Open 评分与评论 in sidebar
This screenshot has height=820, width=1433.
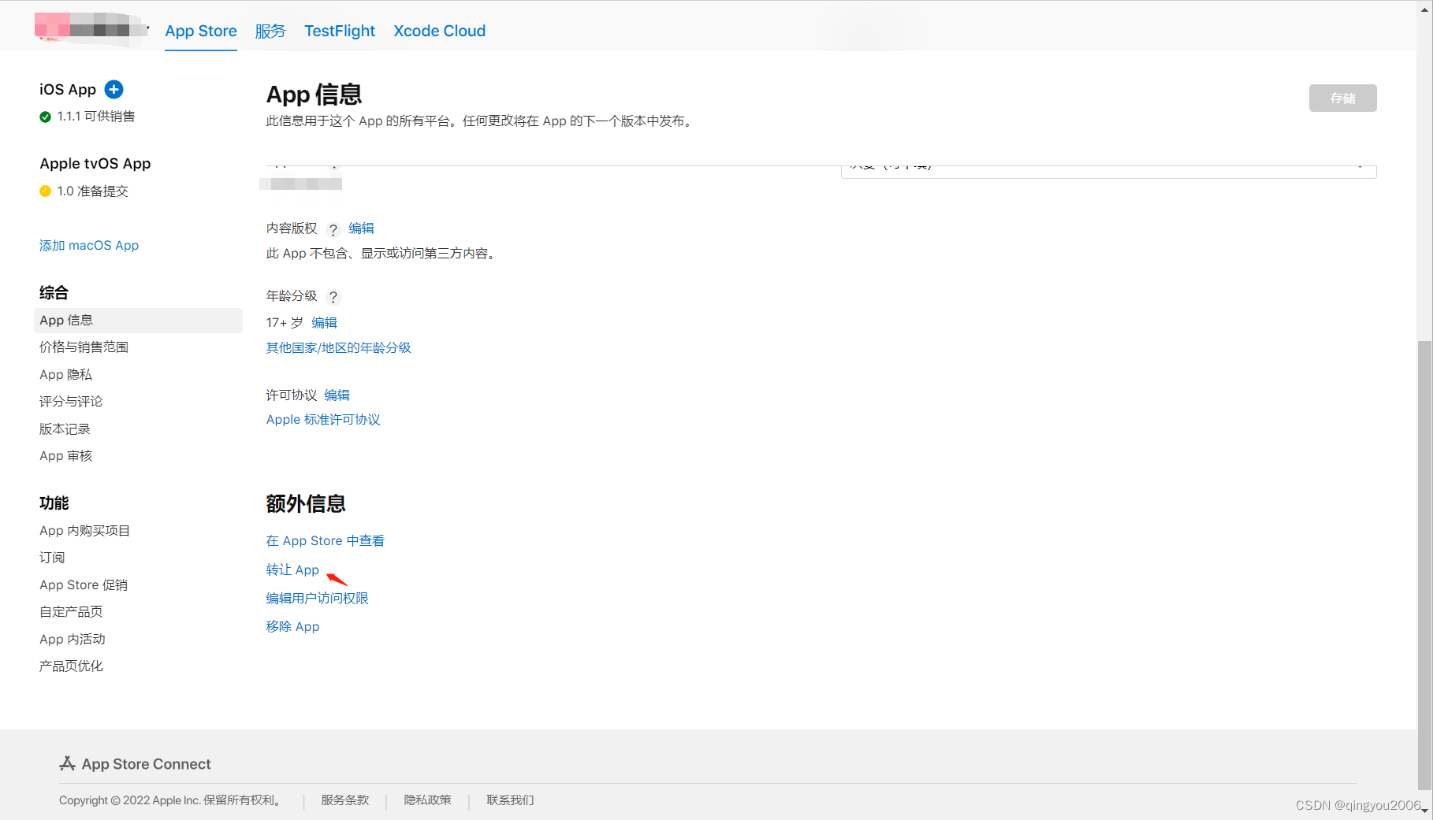coord(71,401)
